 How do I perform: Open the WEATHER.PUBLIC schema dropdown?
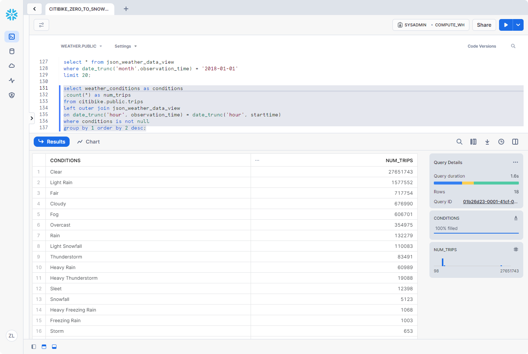[81, 46]
